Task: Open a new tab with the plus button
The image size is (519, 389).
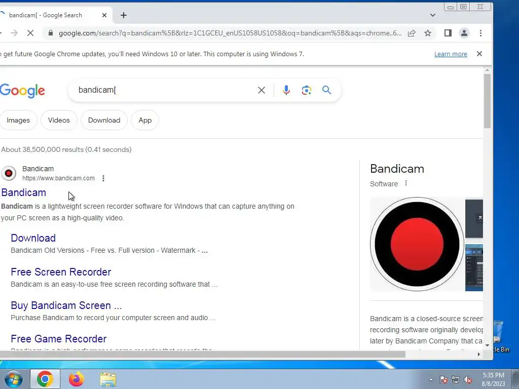Action: [x=124, y=15]
